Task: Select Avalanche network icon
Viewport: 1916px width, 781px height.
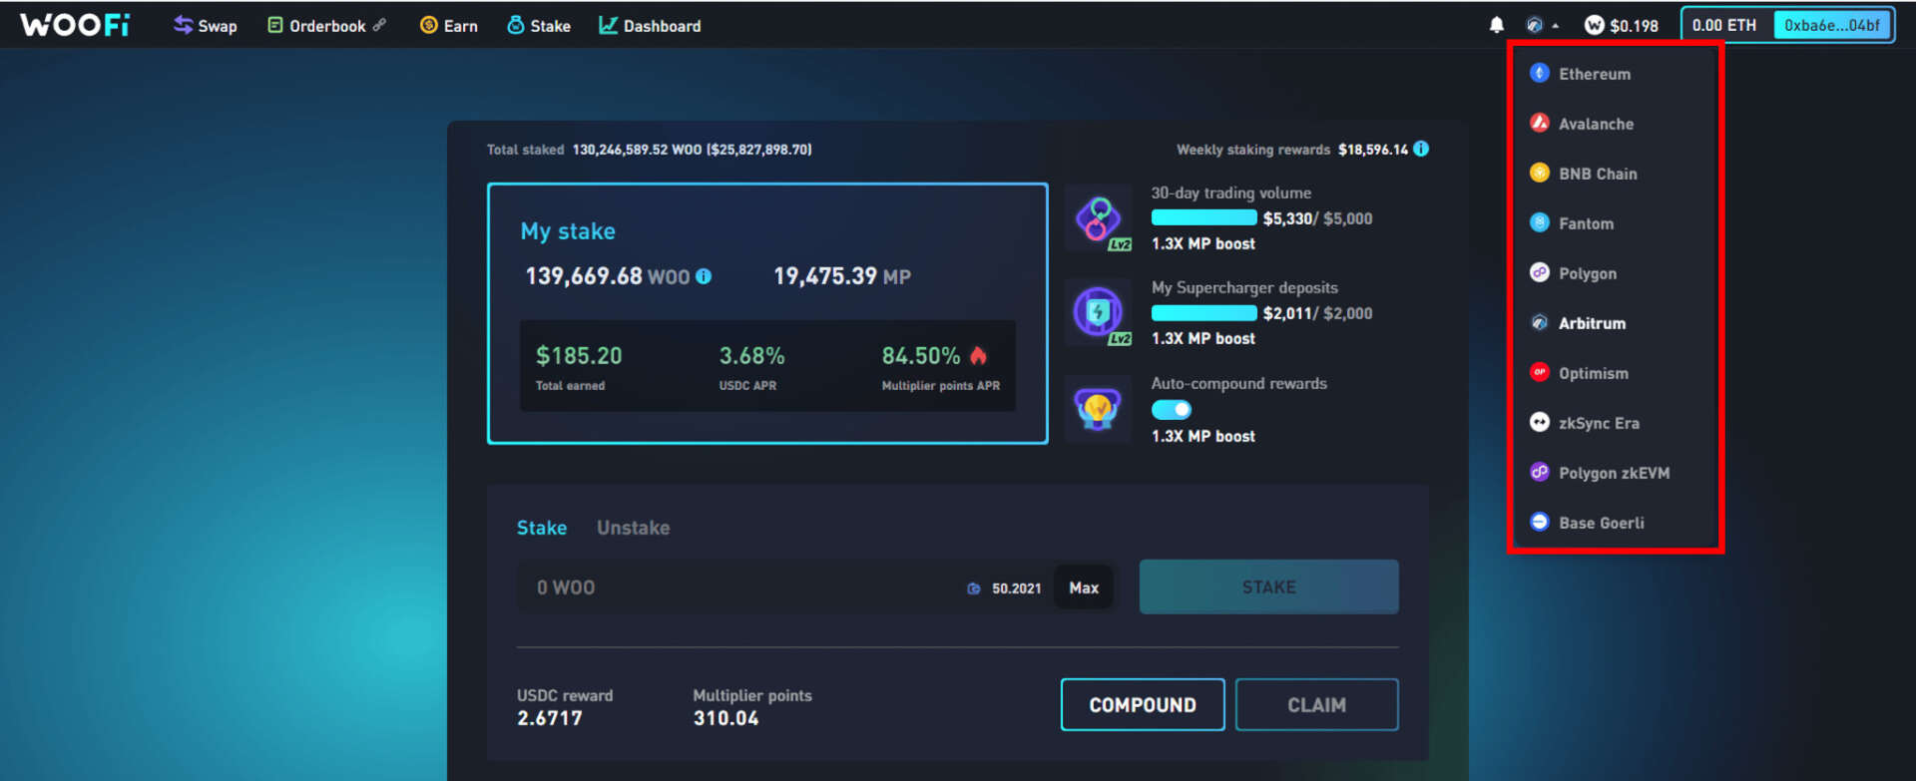Action: click(1539, 123)
